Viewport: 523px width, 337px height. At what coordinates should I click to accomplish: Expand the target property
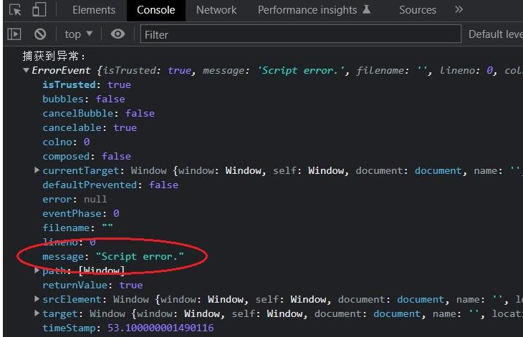[x=37, y=313]
